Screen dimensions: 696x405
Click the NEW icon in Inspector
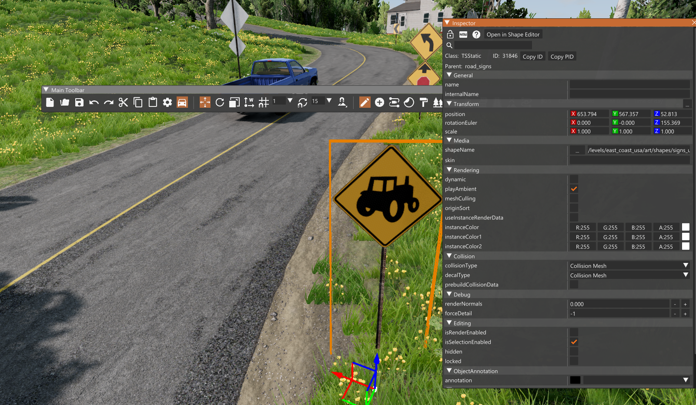[463, 34]
